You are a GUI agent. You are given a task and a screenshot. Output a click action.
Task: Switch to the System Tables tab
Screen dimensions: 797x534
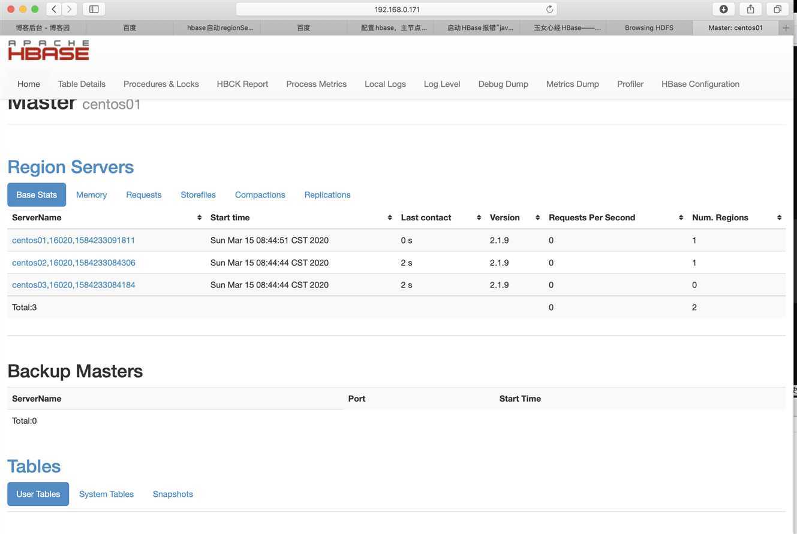(106, 494)
